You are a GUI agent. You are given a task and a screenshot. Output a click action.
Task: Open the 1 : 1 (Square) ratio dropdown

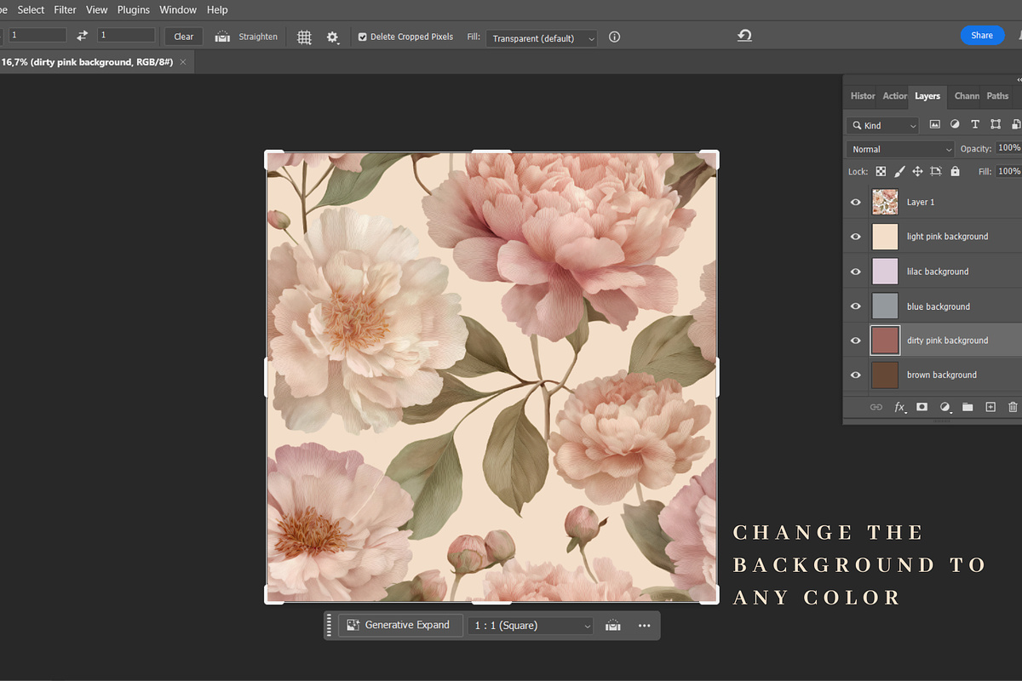point(532,626)
